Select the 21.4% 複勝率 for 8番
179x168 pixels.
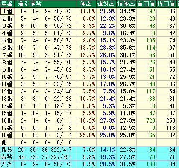(x=128, y=62)
